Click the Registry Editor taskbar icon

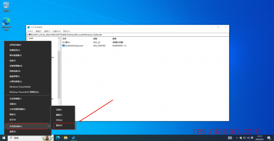74,138
